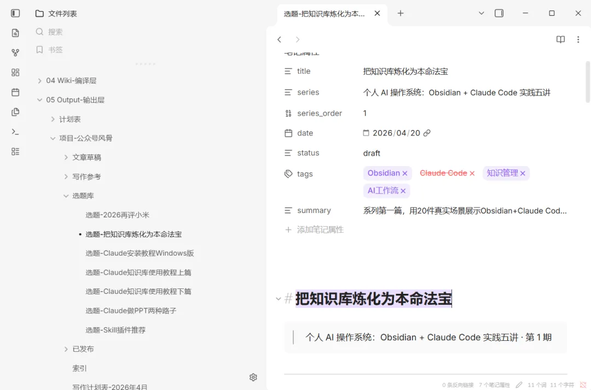Viewport: 591px width, 390px height.
Task: Open the more options three-dot menu
Action: (x=578, y=39)
